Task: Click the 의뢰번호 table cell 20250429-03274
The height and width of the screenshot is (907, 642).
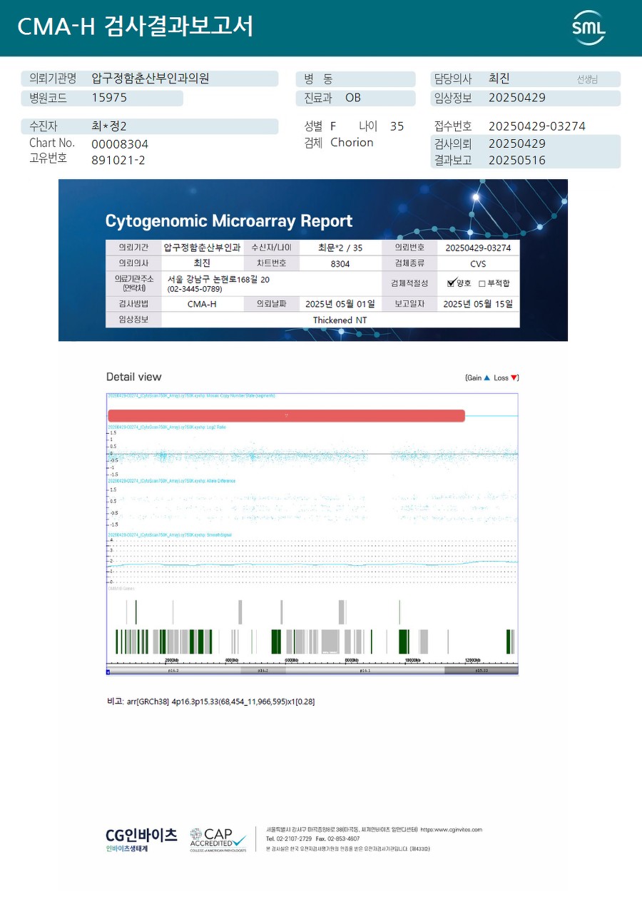Action: click(478, 248)
